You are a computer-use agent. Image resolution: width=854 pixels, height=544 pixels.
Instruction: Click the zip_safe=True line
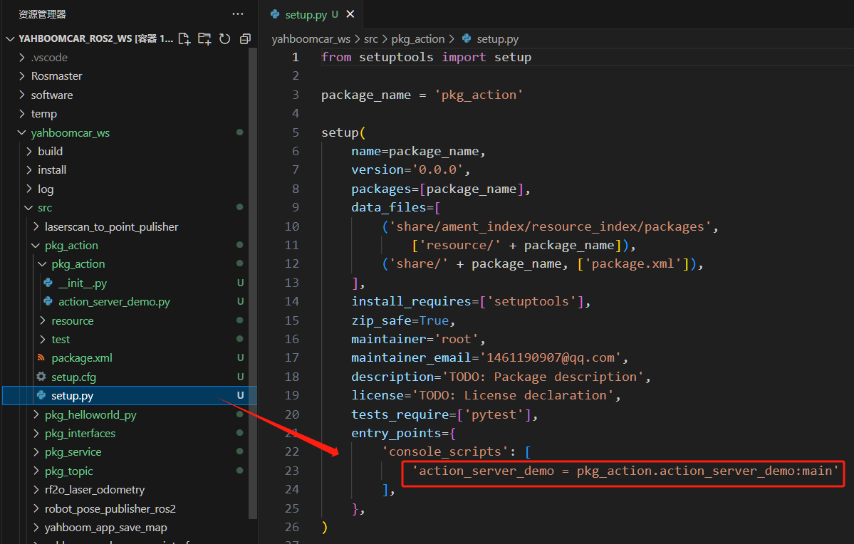(403, 320)
